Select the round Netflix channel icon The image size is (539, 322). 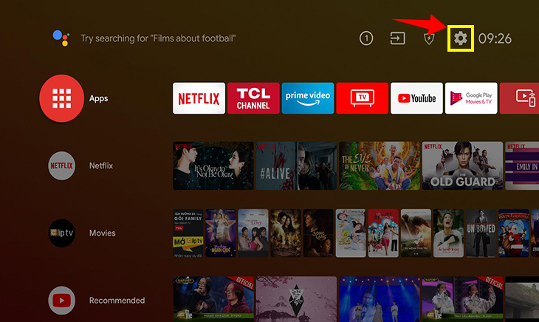point(61,165)
